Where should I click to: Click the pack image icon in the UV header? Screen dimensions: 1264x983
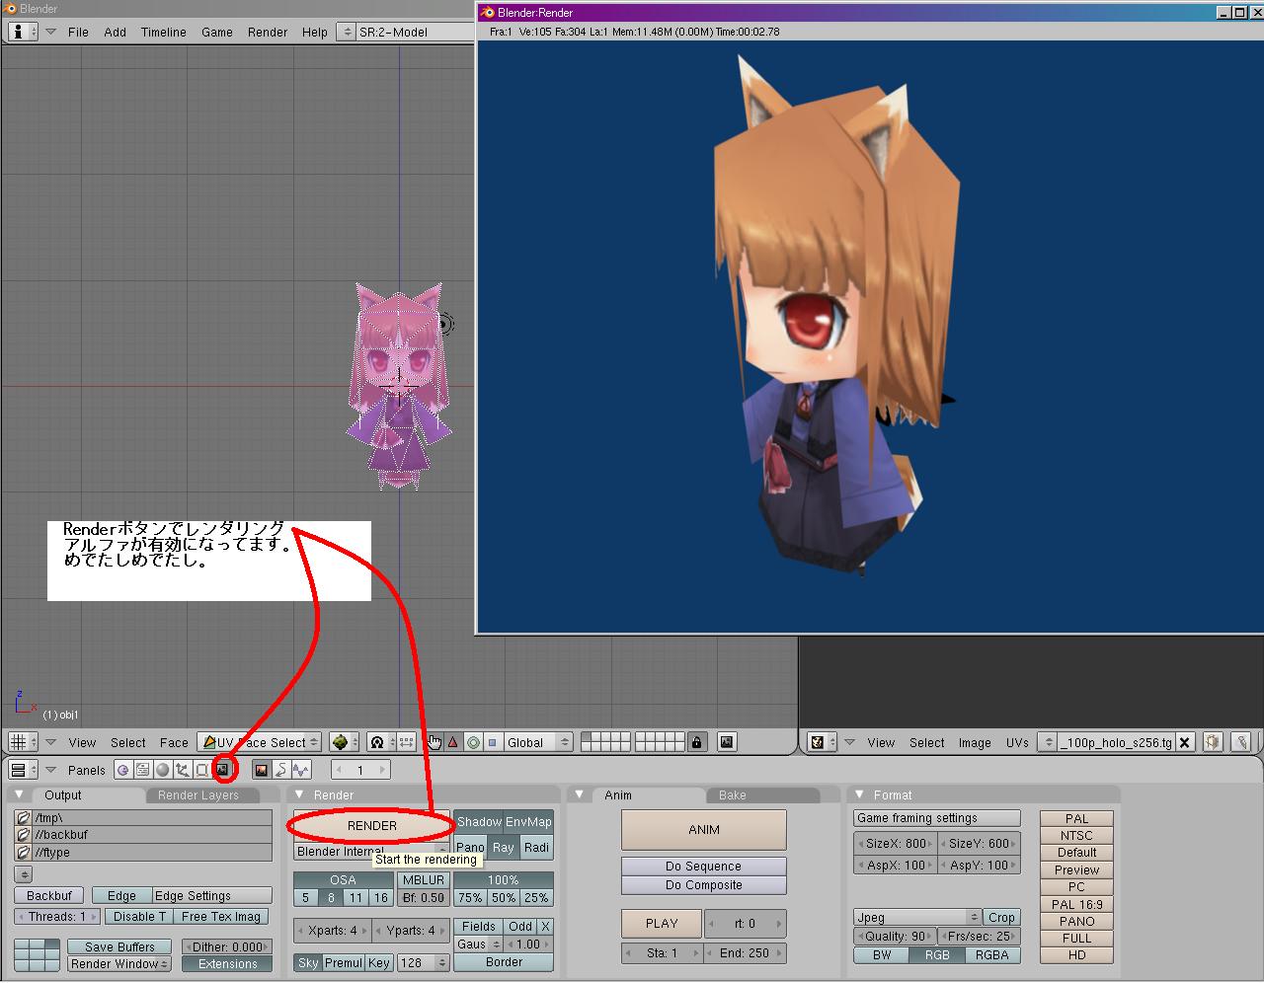point(1212,742)
